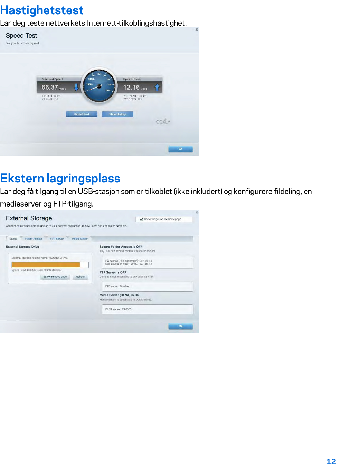Confirm External Storage with Ok button
This screenshot has height=466, width=341.
tap(181, 326)
